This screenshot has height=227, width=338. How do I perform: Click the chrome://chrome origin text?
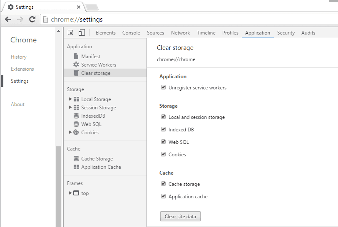pos(176,59)
